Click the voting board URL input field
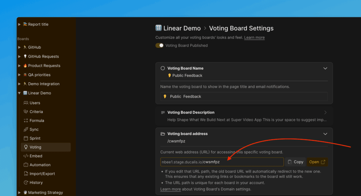The image size is (361, 196). (222, 162)
